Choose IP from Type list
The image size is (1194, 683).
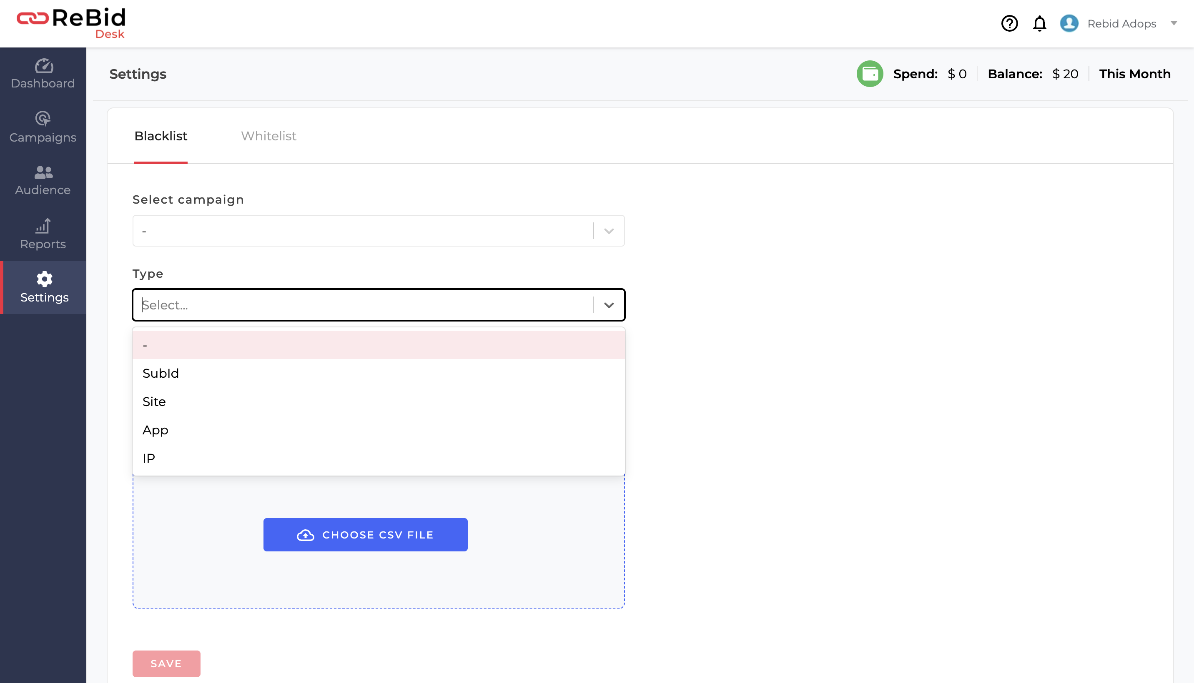click(x=379, y=458)
